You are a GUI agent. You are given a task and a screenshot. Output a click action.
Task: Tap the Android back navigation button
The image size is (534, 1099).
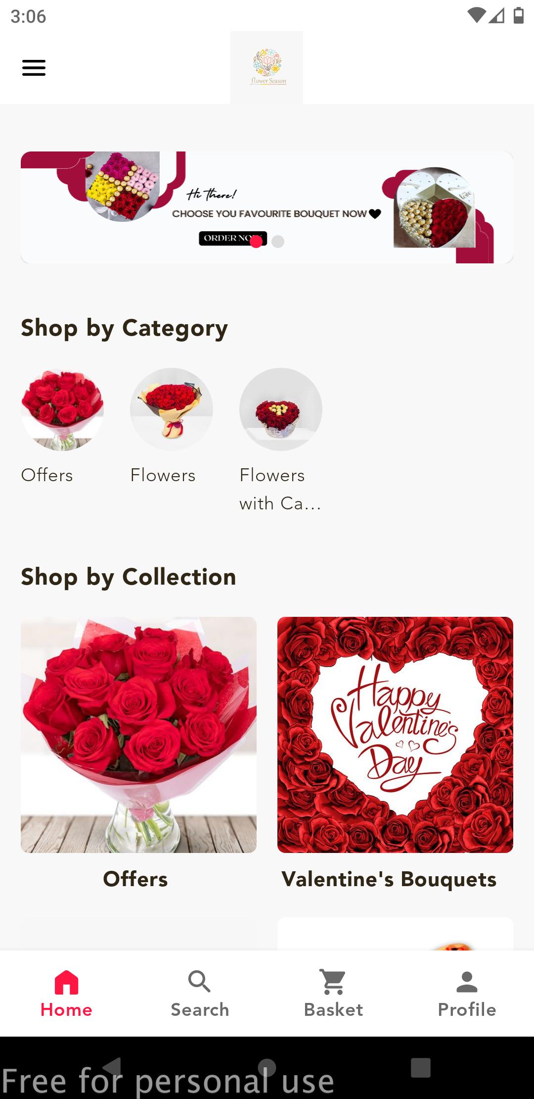113,1067
